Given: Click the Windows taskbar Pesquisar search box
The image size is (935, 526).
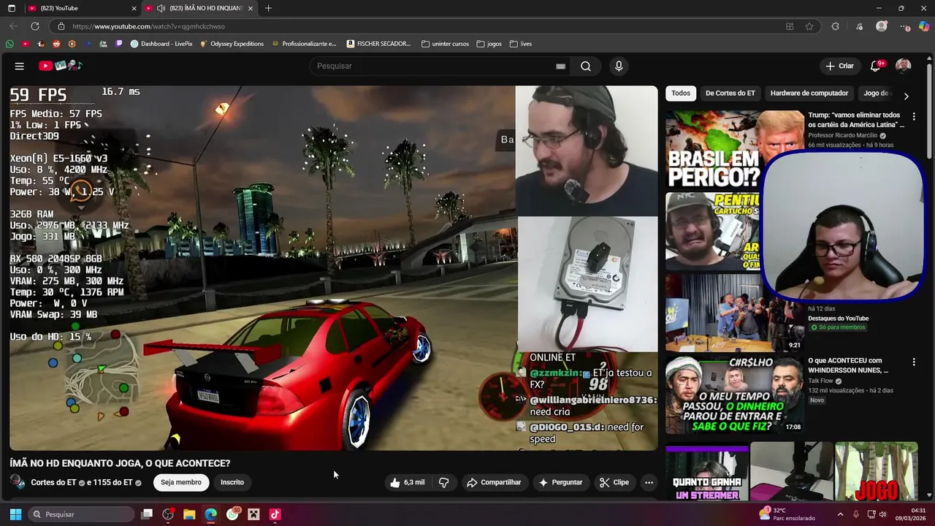Looking at the screenshot, I should (81, 514).
